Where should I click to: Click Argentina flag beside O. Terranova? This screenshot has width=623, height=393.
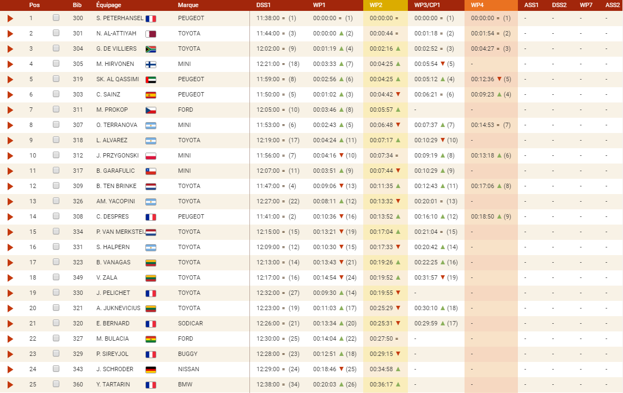click(151, 126)
